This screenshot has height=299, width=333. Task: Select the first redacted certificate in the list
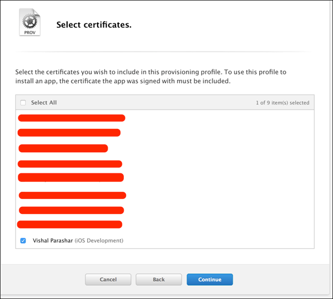(71, 118)
